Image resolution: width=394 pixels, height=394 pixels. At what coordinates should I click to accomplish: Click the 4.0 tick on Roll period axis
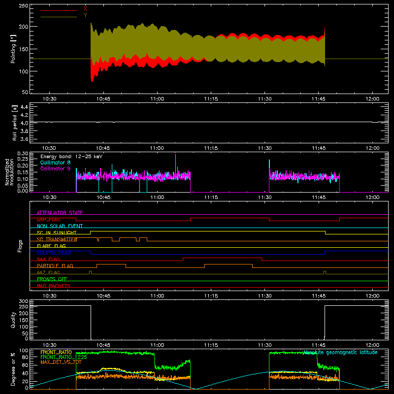point(24,123)
